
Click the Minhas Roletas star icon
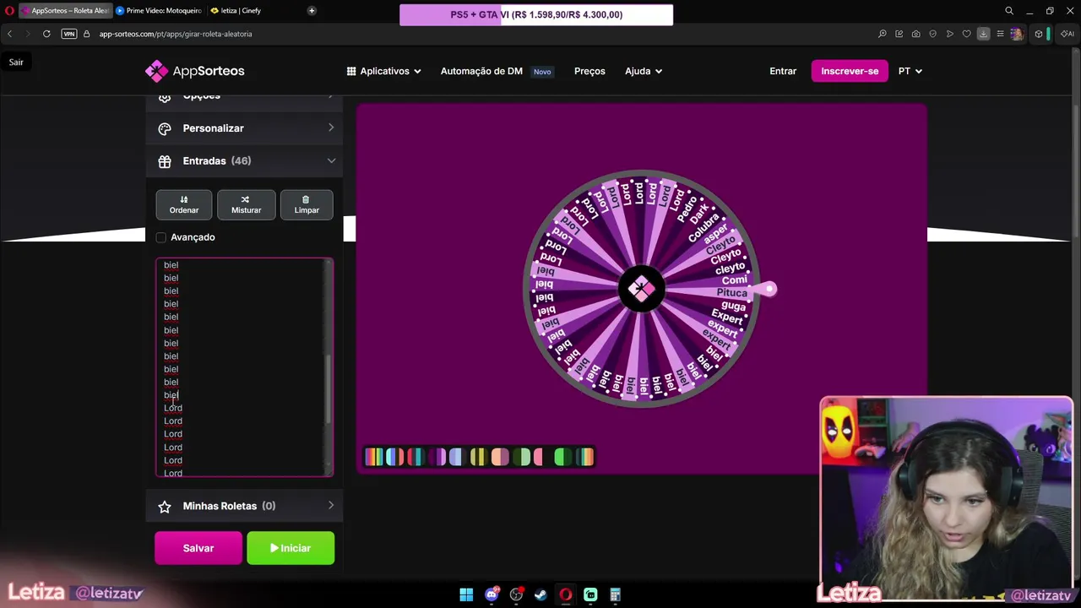pyautogui.click(x=165, y=506)
